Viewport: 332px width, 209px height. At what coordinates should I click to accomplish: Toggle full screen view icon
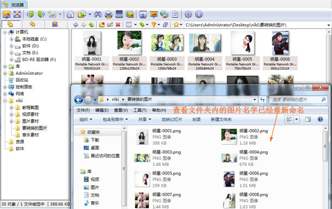click(x=17, y=14)
